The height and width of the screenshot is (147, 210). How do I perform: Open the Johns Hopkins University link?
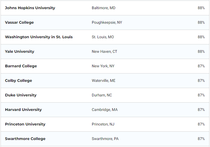pyautogui.click(x=30, y=8)
